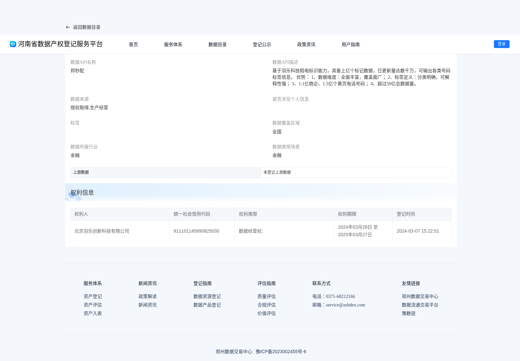Click the 登录 button

point(502,44)
